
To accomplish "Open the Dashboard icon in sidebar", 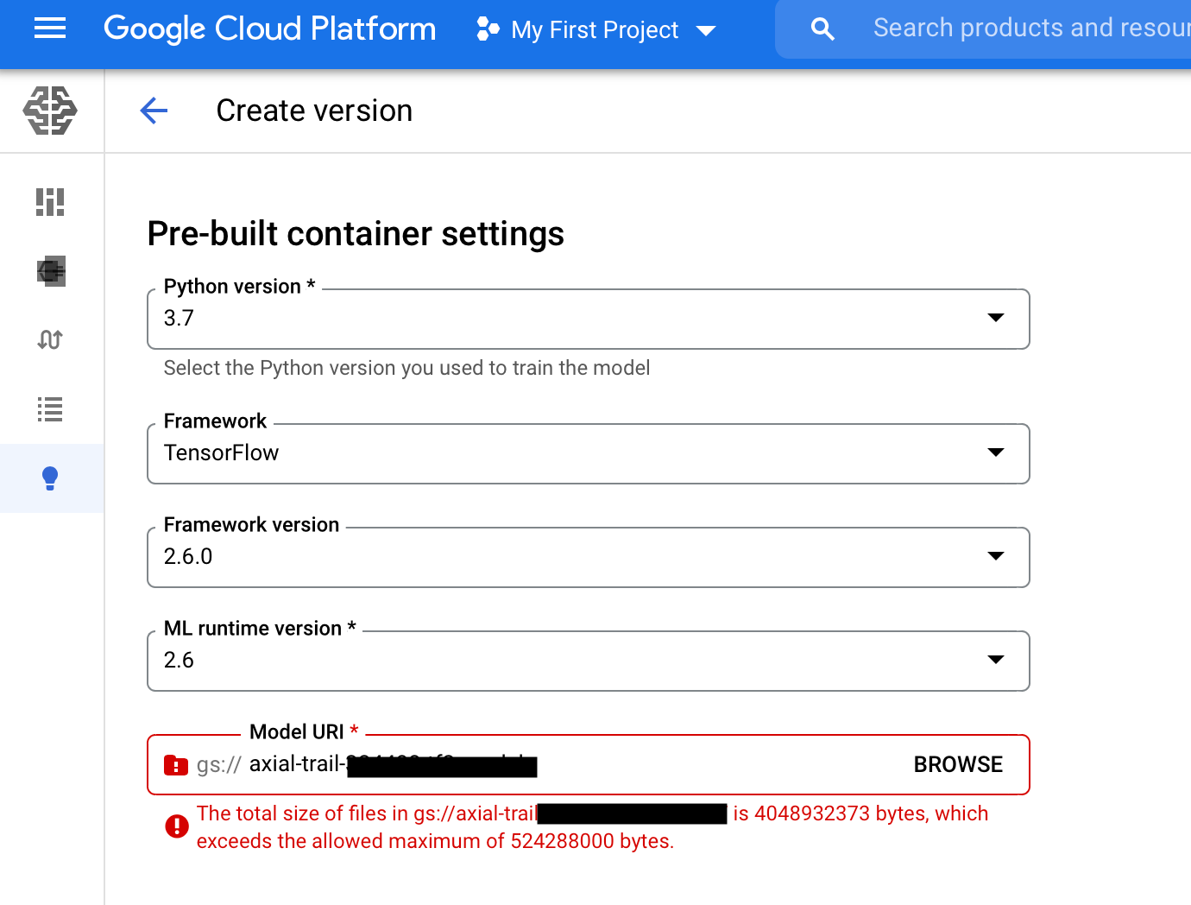I will point(50,202).
